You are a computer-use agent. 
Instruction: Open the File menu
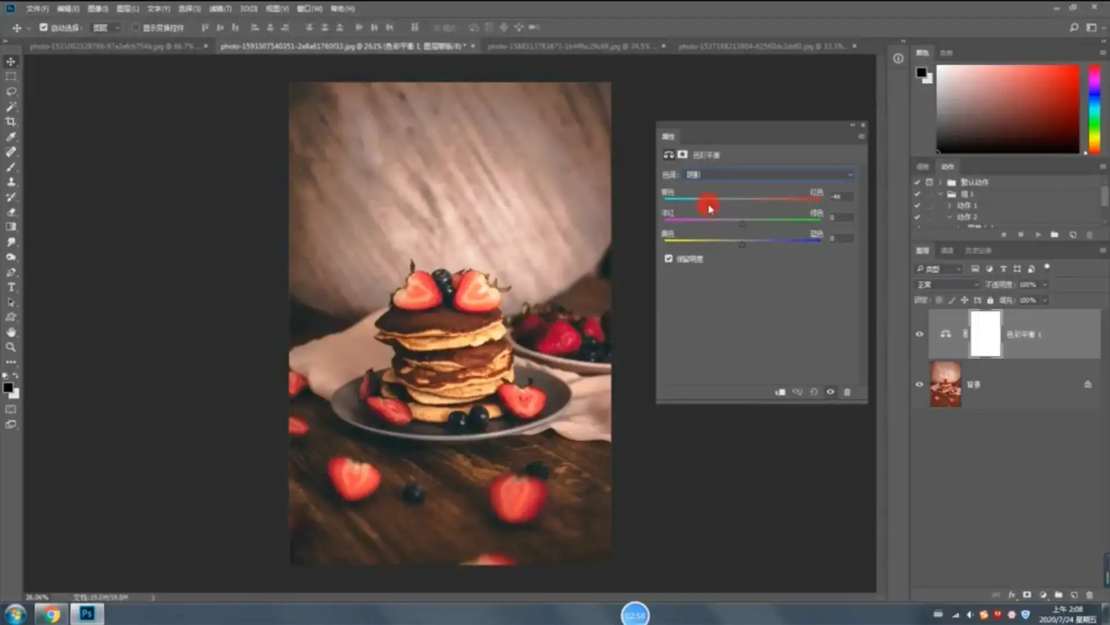[x=37, y=9]
